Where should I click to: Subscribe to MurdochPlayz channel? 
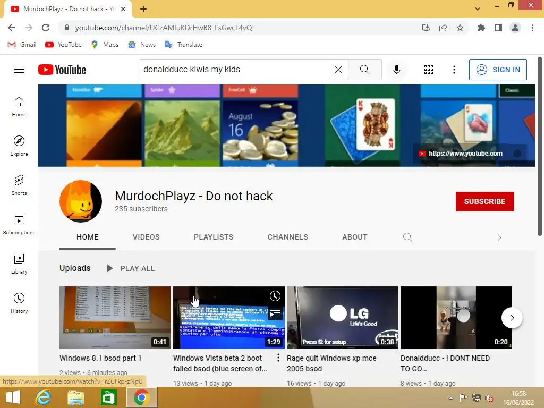click(484, 201)
